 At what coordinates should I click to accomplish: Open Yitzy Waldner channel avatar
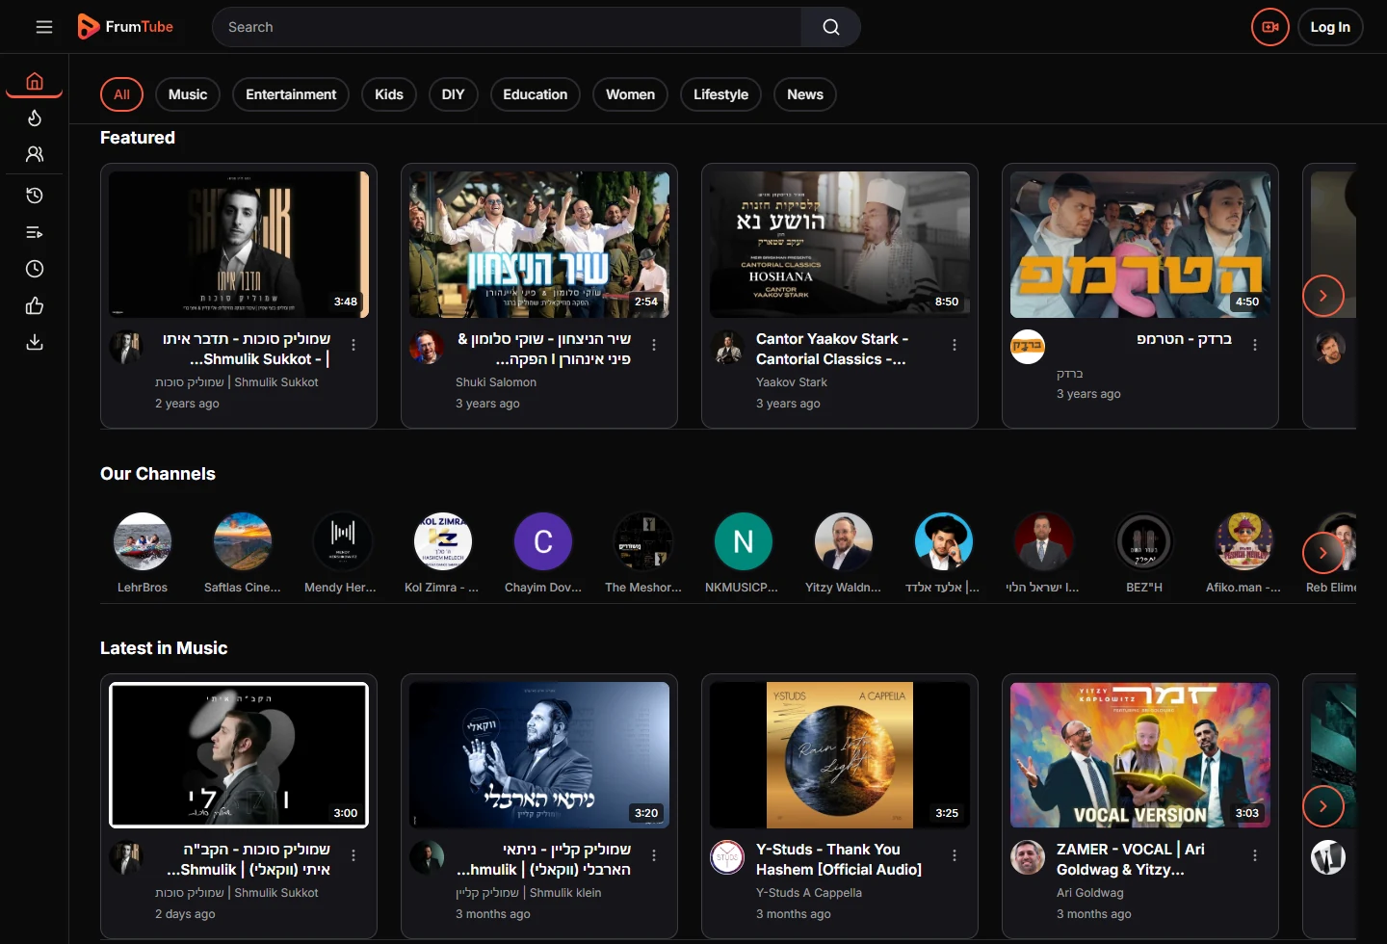click(844, 541)
